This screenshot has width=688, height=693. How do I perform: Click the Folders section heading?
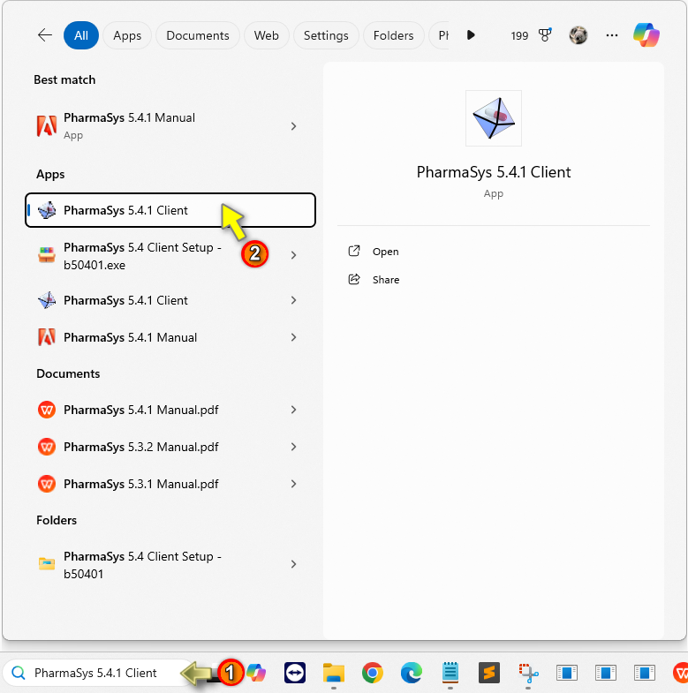[57, 520]
